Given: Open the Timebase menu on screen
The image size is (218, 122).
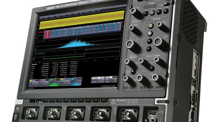Looking at the screenshot, I should point(52,17).
